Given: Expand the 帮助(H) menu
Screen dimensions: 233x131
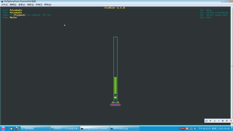Looking at the screenshot, I should (47, 4).
